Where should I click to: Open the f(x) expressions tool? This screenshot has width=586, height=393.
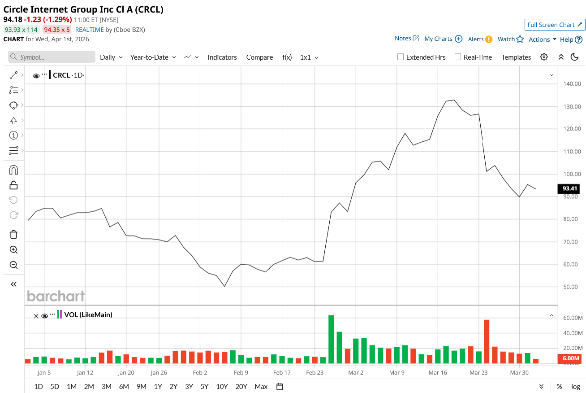[287, 57]
